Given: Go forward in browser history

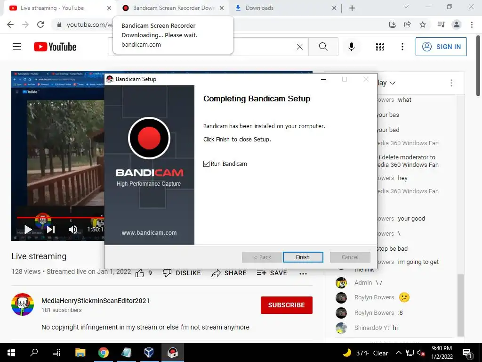Looking at the screenshot, I should click(x=25, y=25).
